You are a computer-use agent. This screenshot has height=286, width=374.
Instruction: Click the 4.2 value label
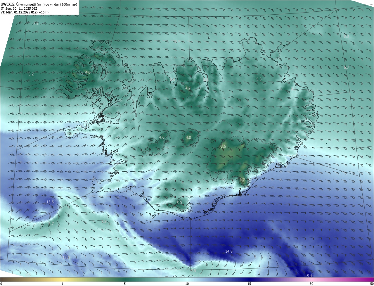188,88
